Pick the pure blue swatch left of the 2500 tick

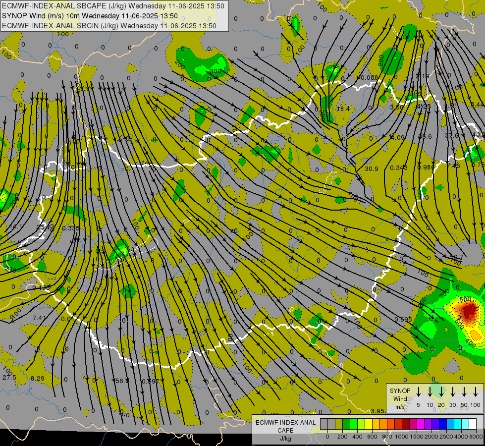tap(442, 424)
